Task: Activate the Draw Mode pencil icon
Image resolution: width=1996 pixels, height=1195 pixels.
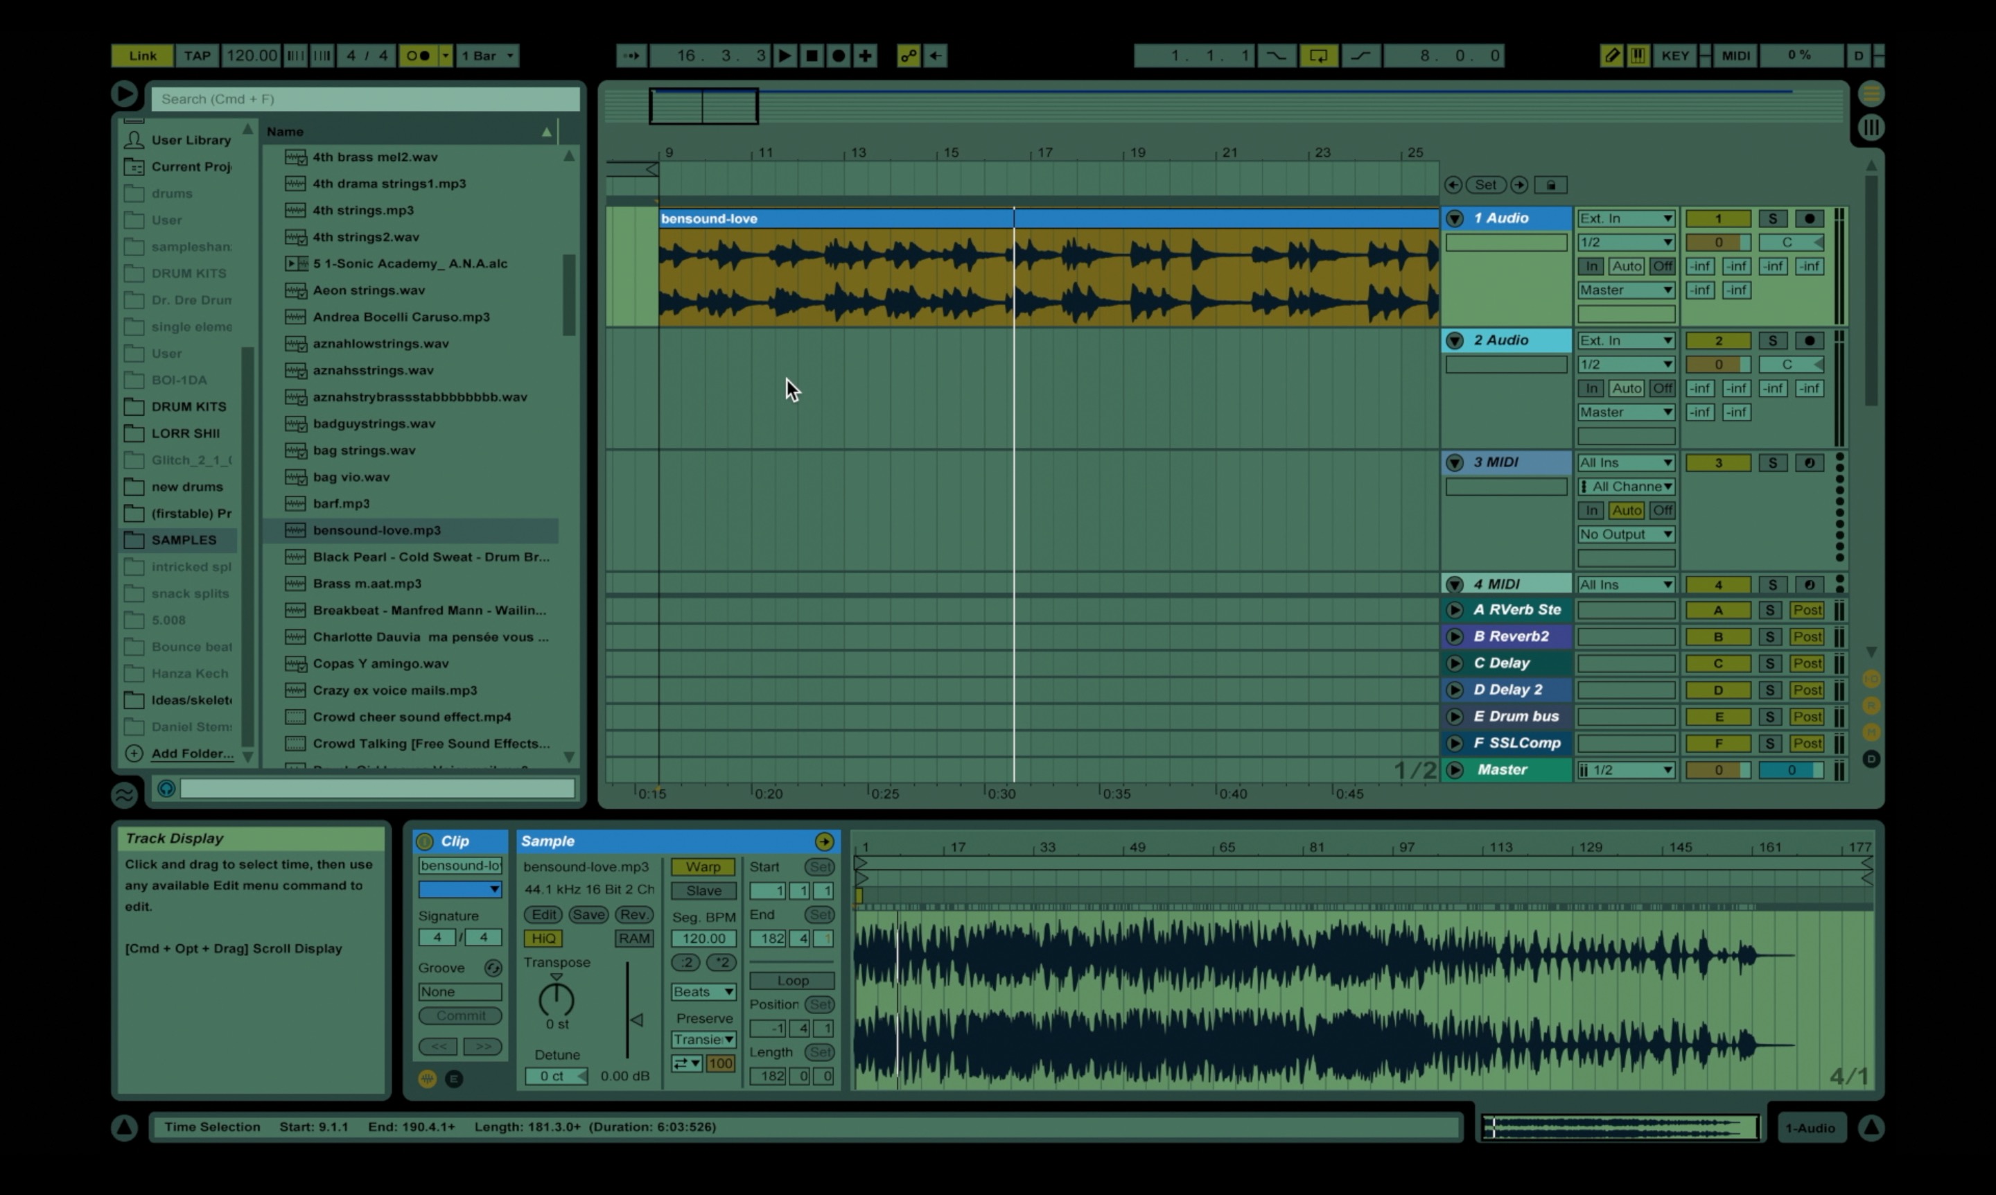Action: click(1613, 55)
